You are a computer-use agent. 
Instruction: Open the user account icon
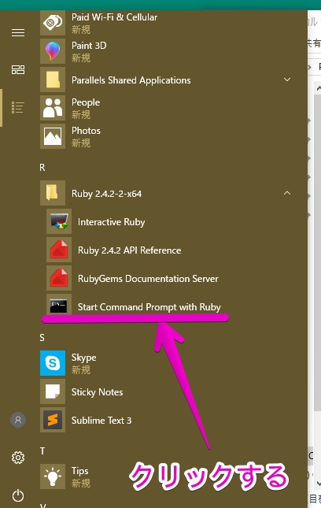point(18,420)
